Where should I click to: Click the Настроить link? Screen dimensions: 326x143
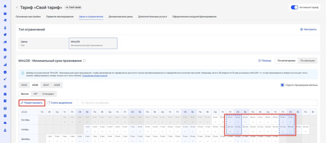(x=308, y=29)
